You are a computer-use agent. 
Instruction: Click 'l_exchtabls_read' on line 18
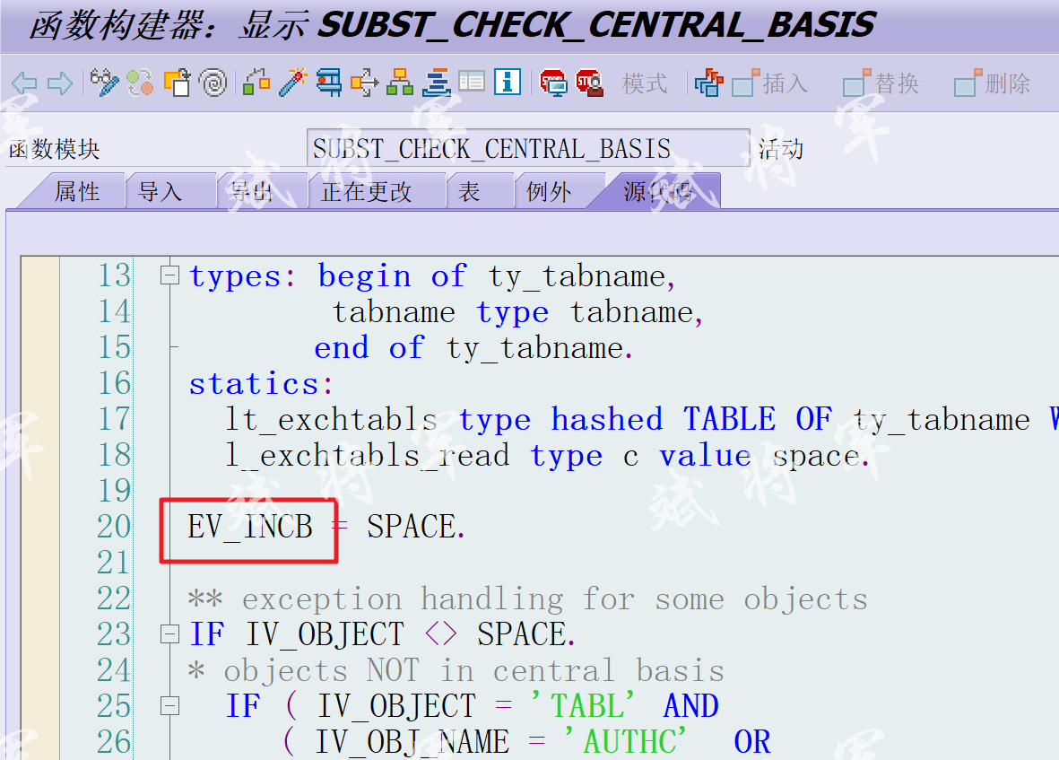pos(367,455)
